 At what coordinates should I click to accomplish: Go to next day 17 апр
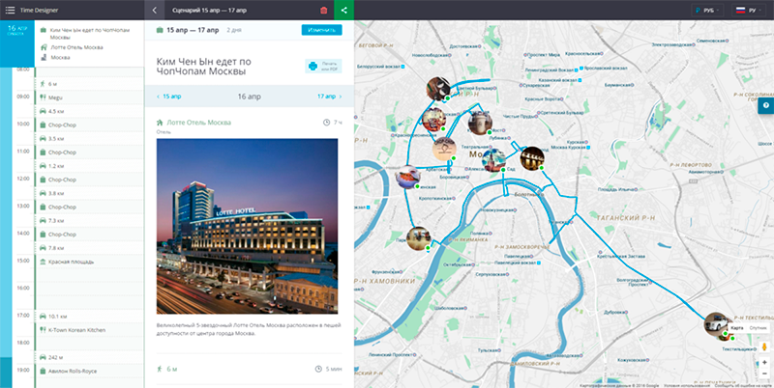pyautogui.click(x=326, y=97)
